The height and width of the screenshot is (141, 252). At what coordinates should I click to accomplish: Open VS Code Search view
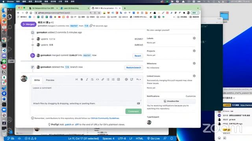click(x=9, y=27)
